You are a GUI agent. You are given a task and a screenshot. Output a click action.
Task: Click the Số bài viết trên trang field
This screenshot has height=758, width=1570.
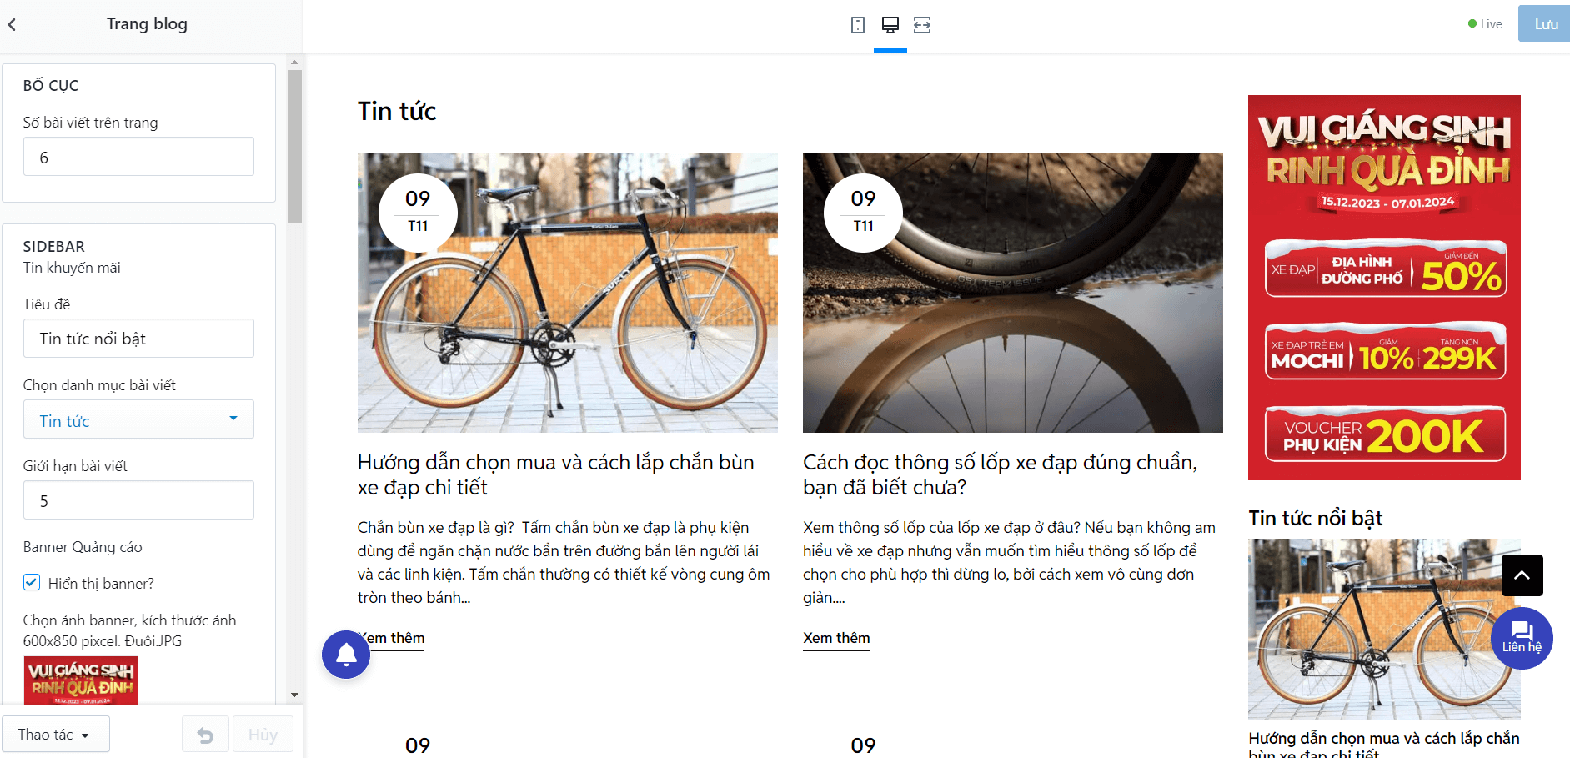(x=138, y=157)
